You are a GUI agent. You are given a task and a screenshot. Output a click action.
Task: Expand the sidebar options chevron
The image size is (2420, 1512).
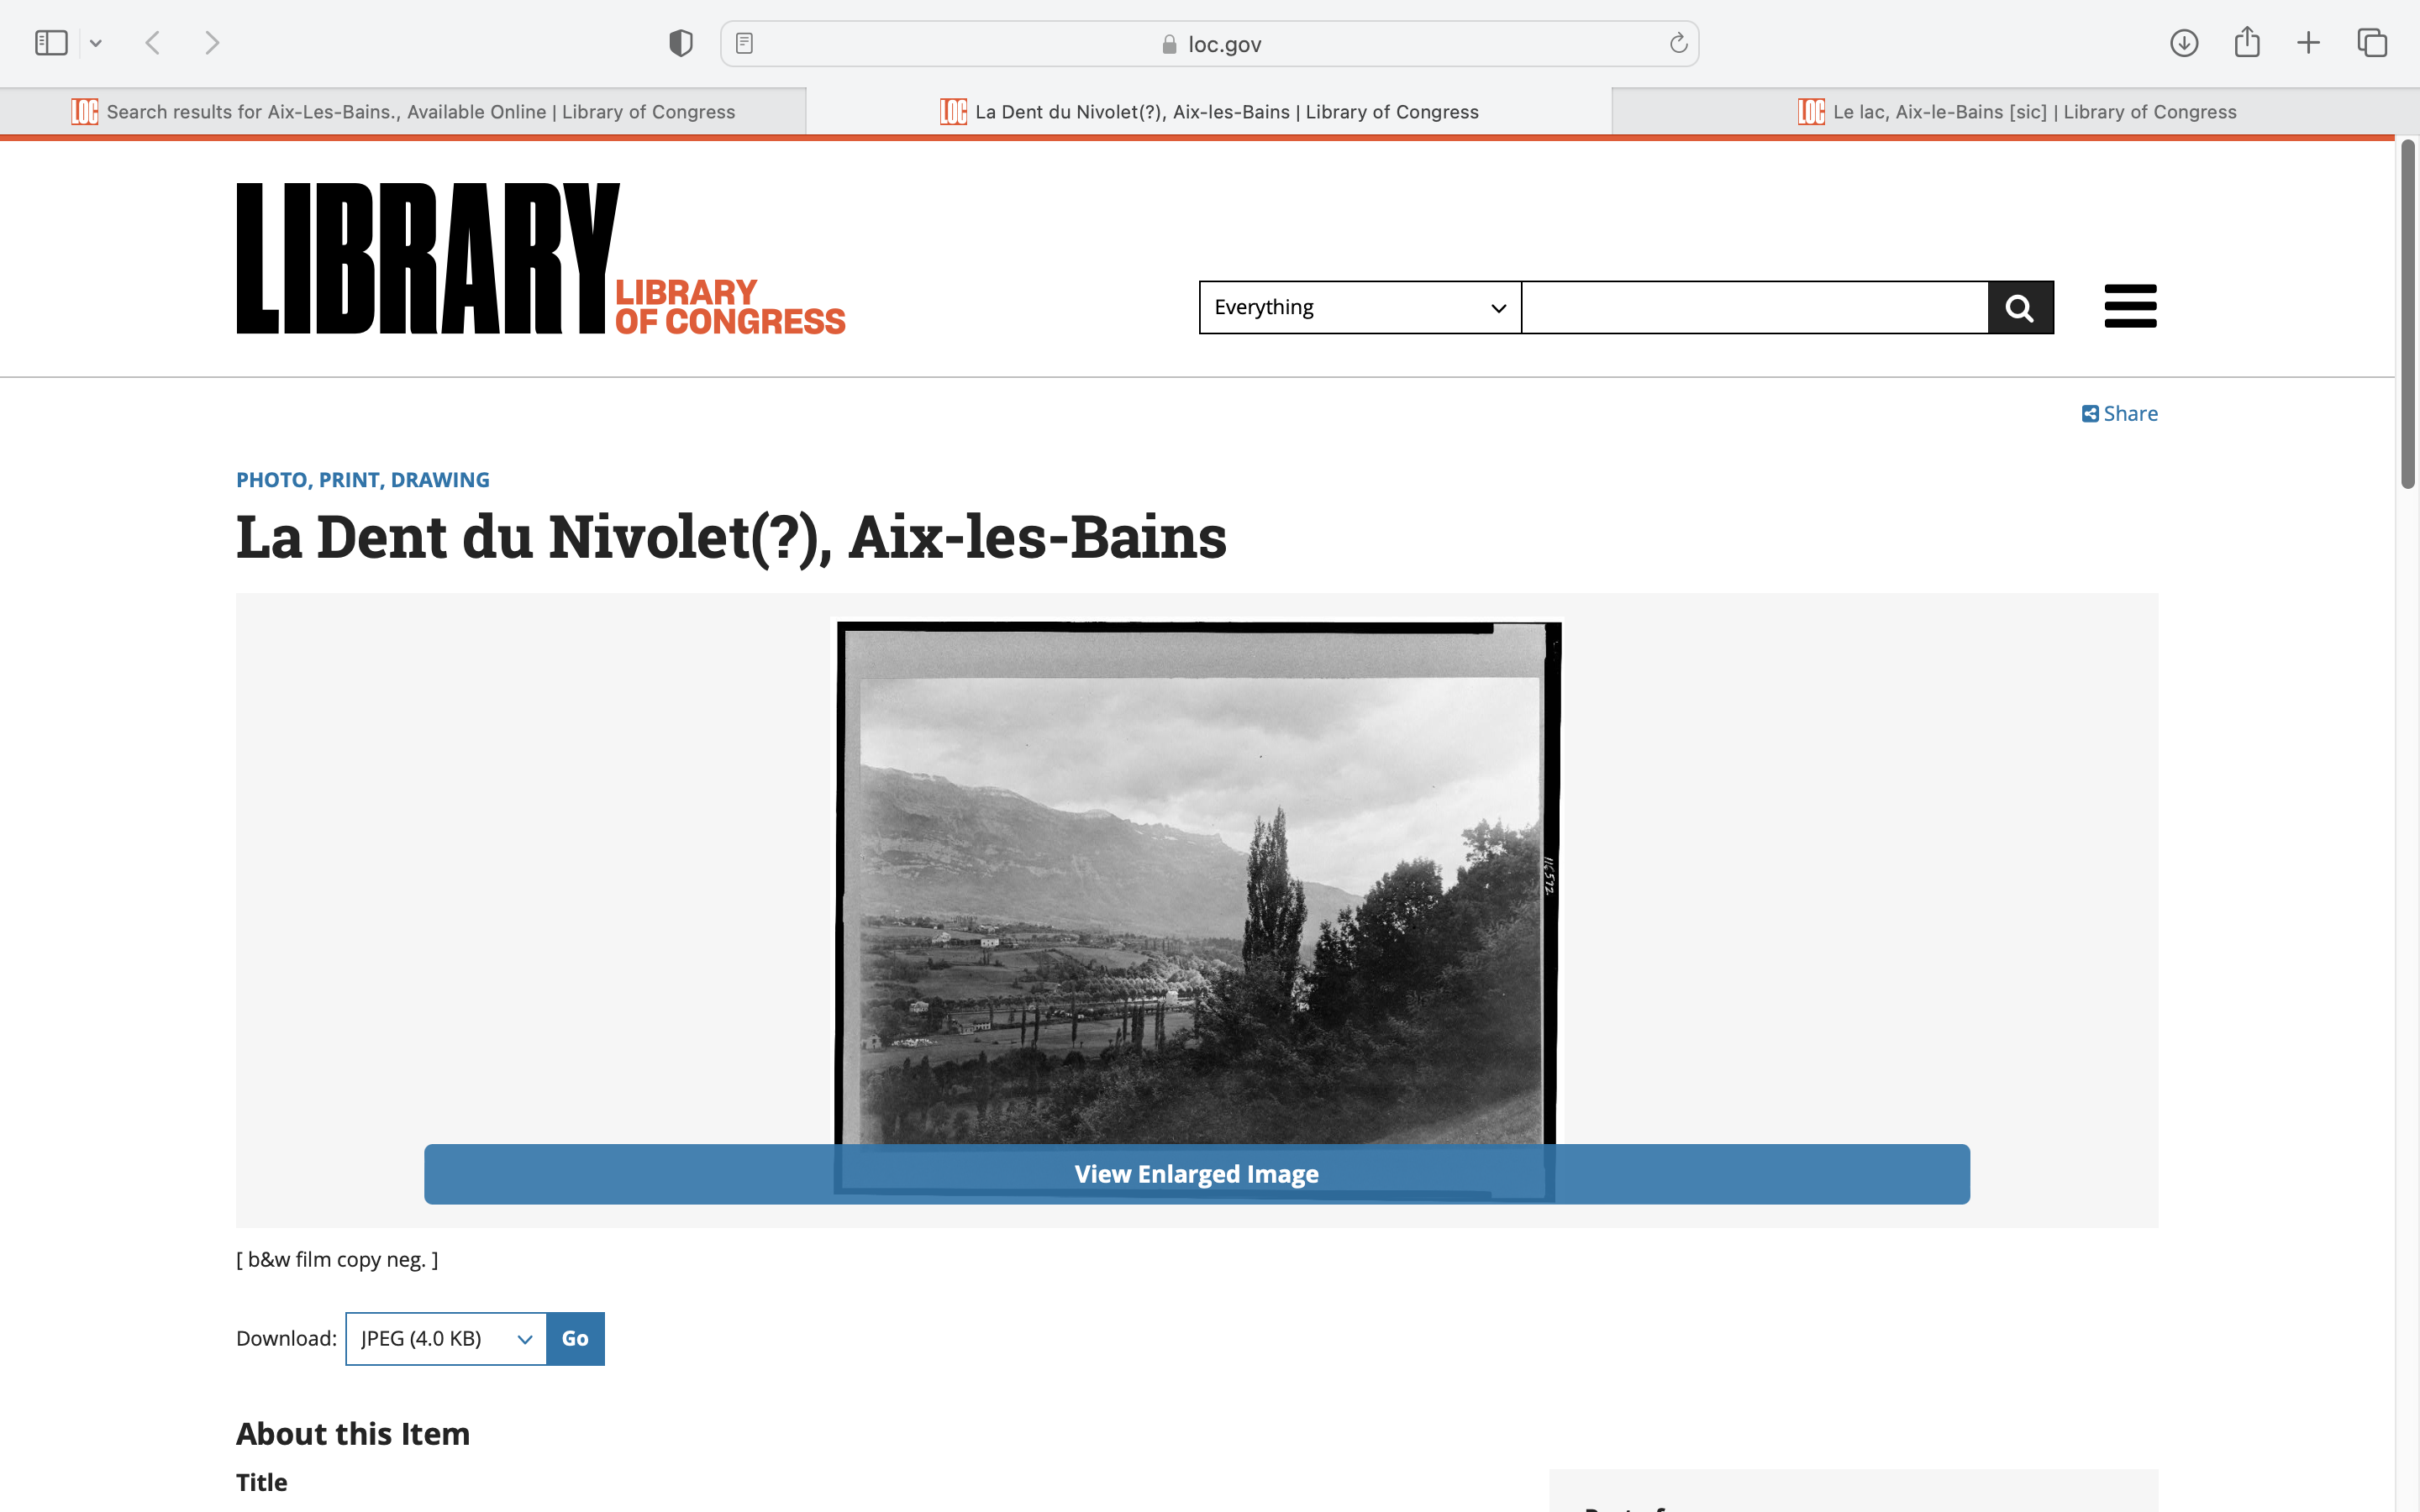[x=96, y=43]
